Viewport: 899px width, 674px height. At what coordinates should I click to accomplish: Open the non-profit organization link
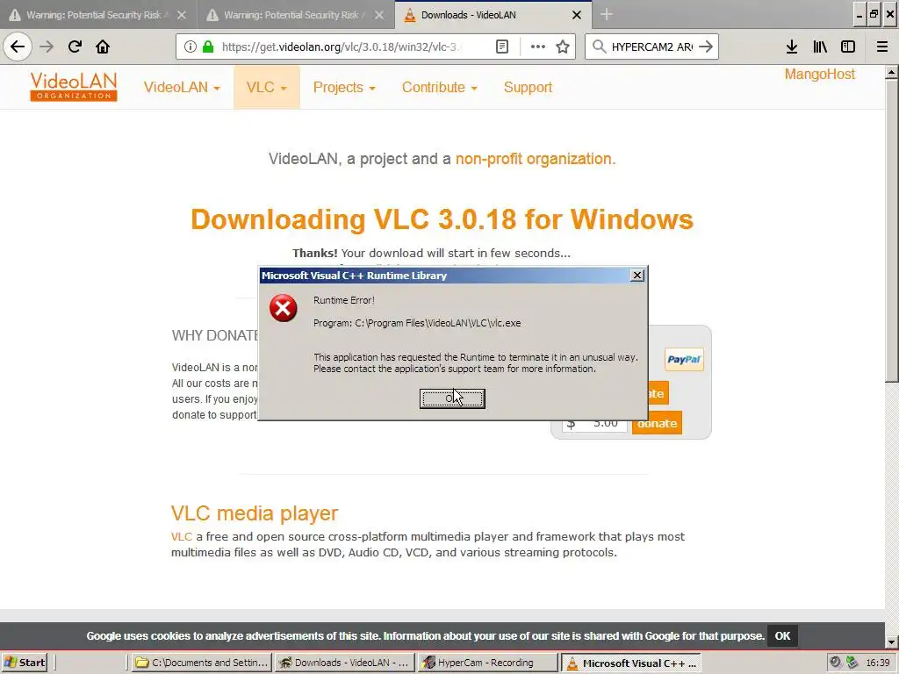pos(534,159)
